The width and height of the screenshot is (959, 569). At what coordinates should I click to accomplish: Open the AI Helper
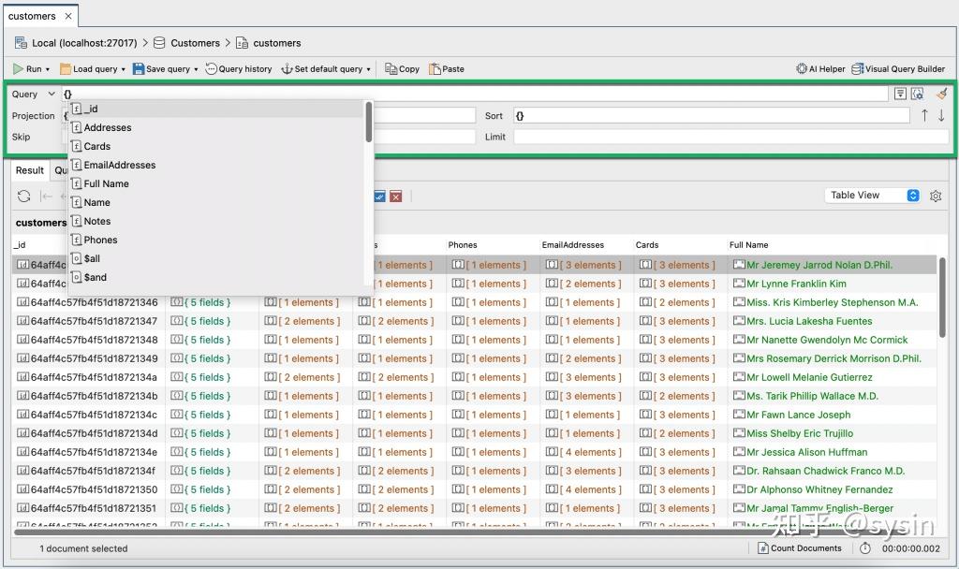click(x=820, y=69)
